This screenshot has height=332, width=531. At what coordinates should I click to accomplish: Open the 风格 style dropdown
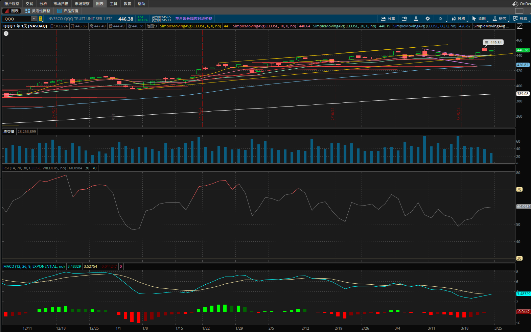pyautogui.click(x=459, y=19)
